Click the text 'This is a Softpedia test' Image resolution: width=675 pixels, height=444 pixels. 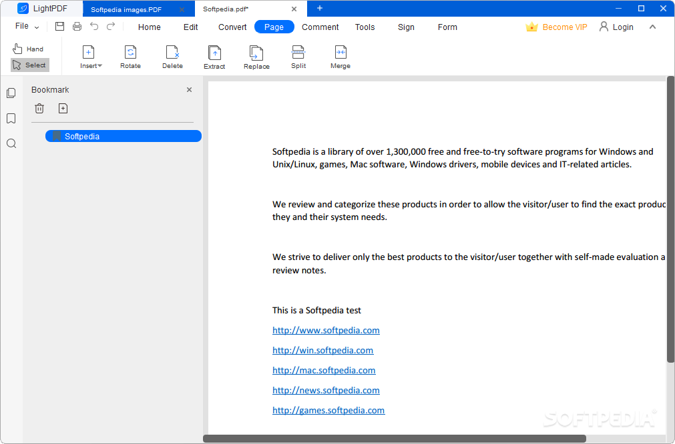click(316, 310)
